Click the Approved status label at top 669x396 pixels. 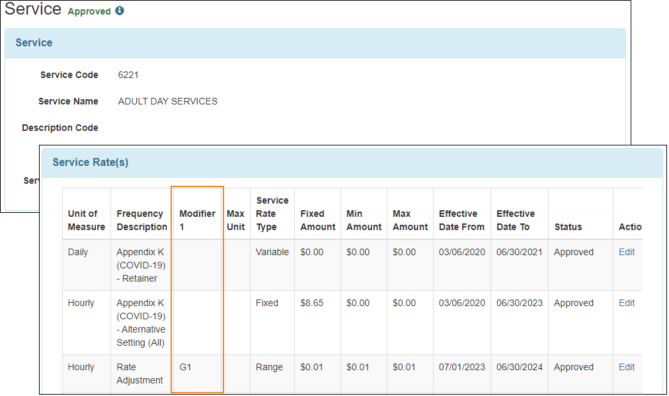click(x=89, y=11)
